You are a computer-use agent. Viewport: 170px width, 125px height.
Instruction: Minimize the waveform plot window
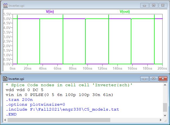pos(145,5)
